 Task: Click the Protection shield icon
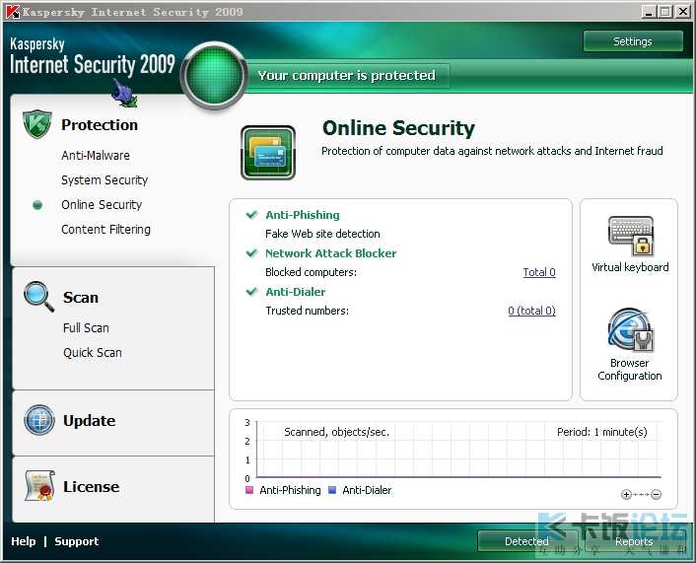tap(37, 124)
